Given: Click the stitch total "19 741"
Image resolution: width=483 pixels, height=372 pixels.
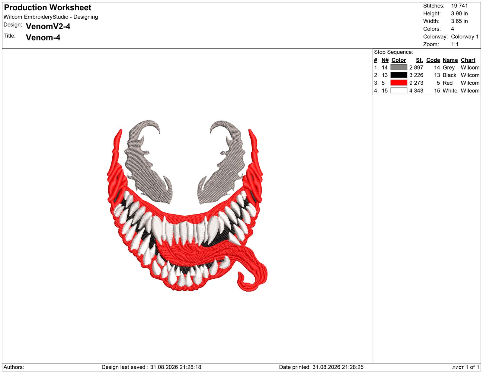Looking at the screenshot, I should pyautogui.click(x=459, y=6).
